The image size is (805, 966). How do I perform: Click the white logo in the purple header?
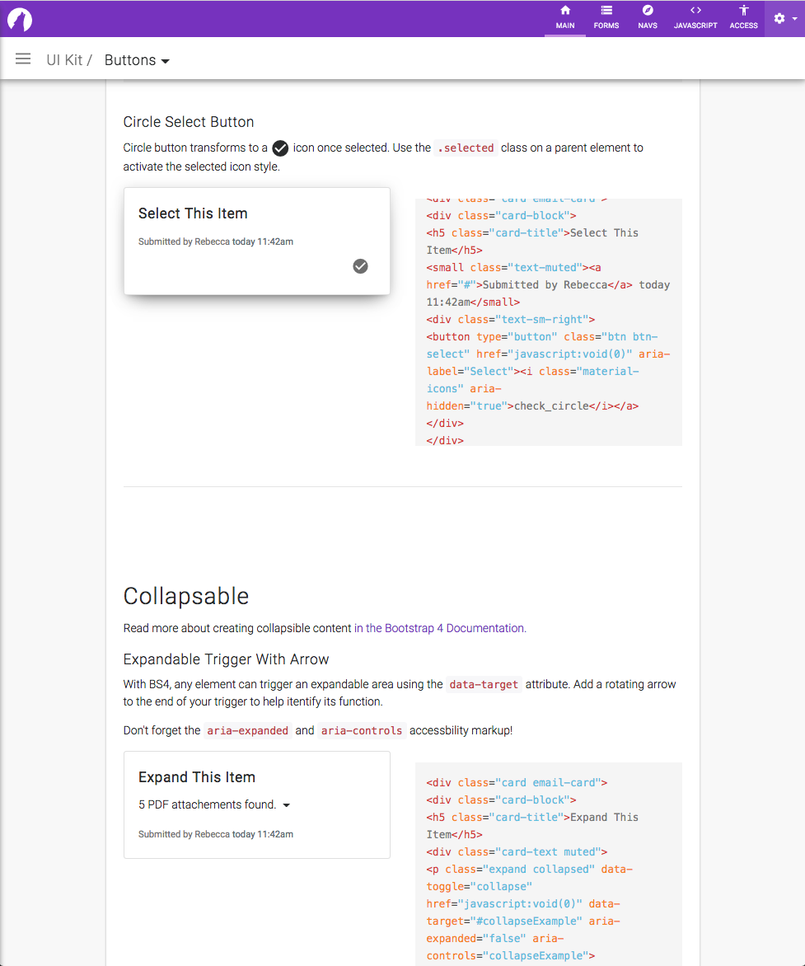[20, 19]
